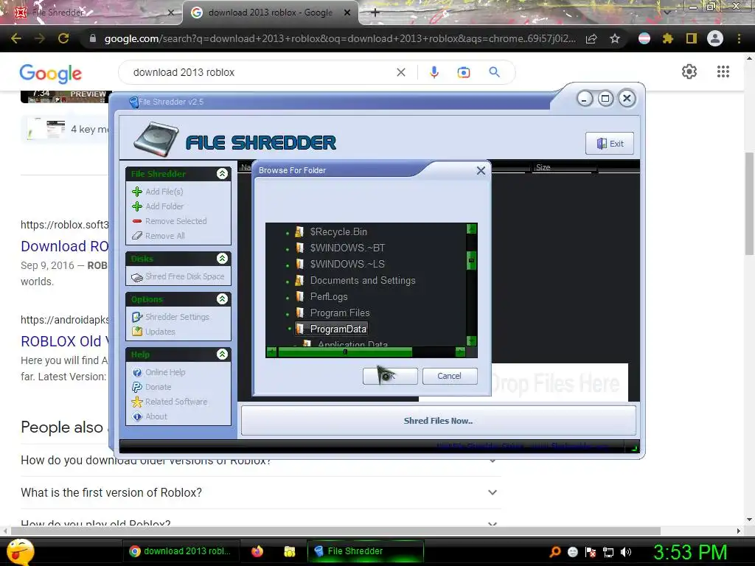
Task: Confirm folder with the OK button
Action: [390, 376]
